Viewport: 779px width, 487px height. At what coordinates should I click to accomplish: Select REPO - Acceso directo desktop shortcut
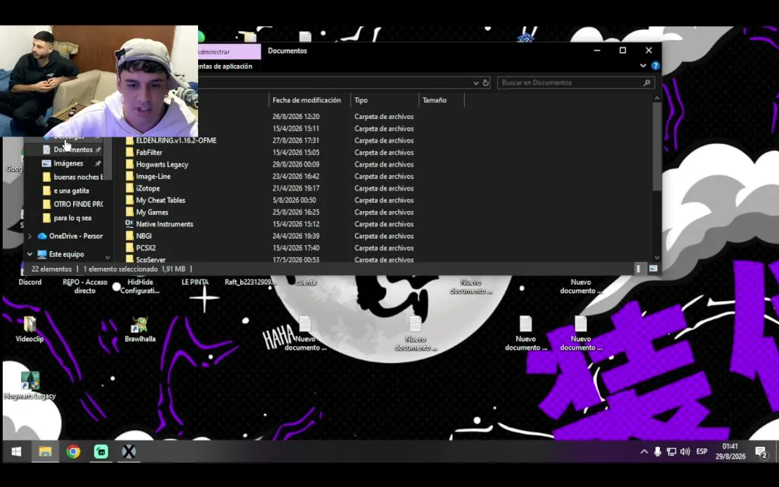pyautogui.click(x=85, y=285)
